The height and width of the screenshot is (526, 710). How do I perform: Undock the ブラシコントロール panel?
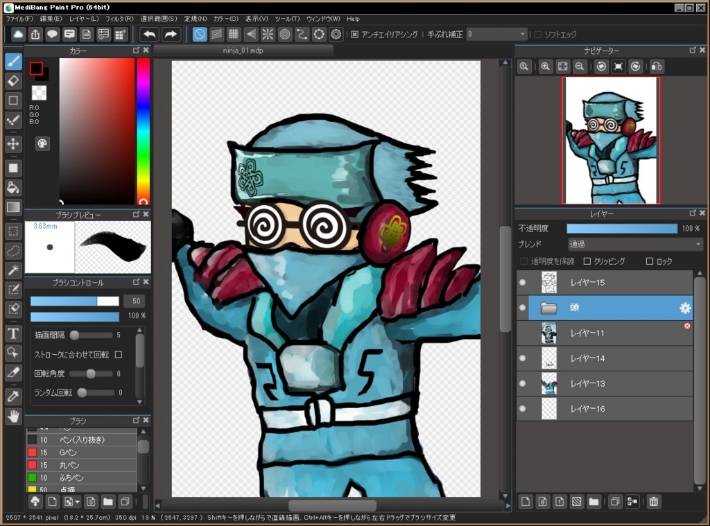click(137, 282)
